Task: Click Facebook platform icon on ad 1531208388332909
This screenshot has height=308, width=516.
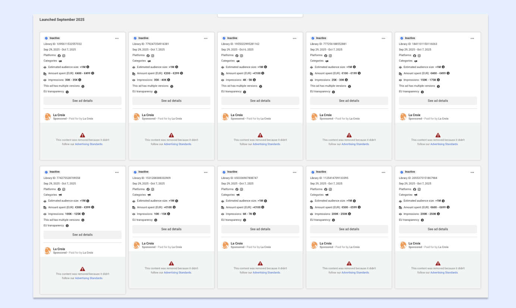Action: [148, 190]
